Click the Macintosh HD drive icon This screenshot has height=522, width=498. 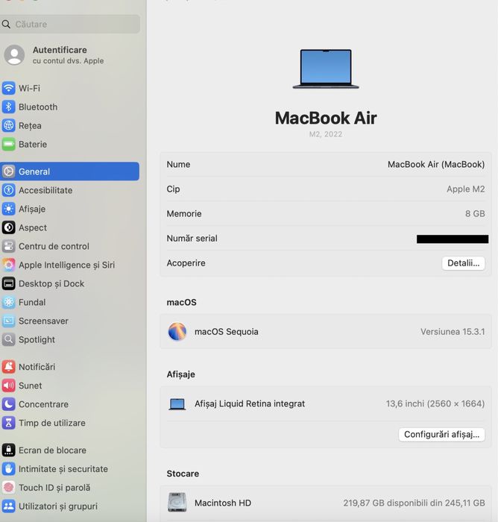(177, 503)
